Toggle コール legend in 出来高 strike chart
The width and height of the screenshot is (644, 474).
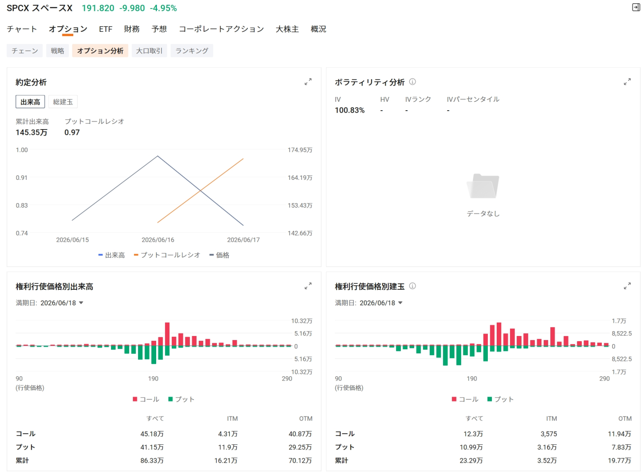coord(146,399)
